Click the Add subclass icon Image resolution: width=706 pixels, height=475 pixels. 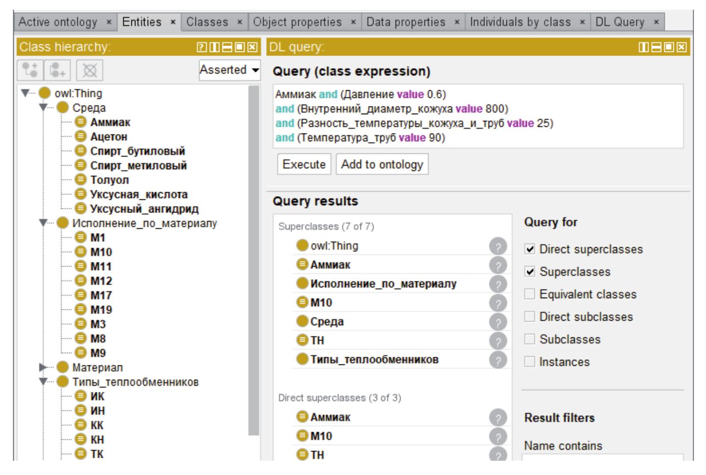coord(30,70)
